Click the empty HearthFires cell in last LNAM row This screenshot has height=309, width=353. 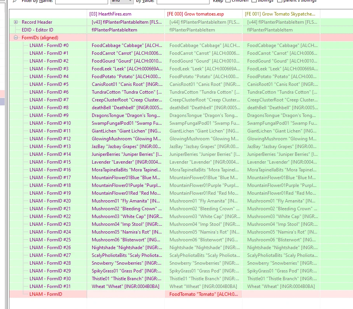[x=126, y=294]
